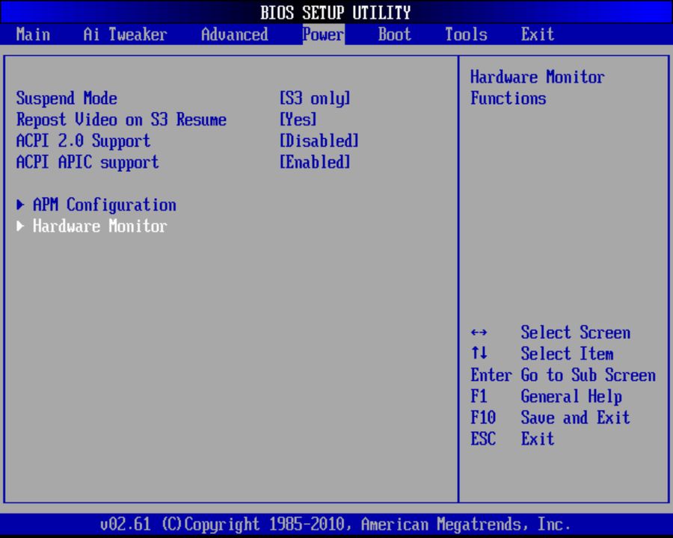Click the APM Configuration arrow icon
673x538 pixels.
(19, 205)
